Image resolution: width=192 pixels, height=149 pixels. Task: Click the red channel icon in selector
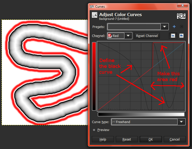[x=110, y=36]
